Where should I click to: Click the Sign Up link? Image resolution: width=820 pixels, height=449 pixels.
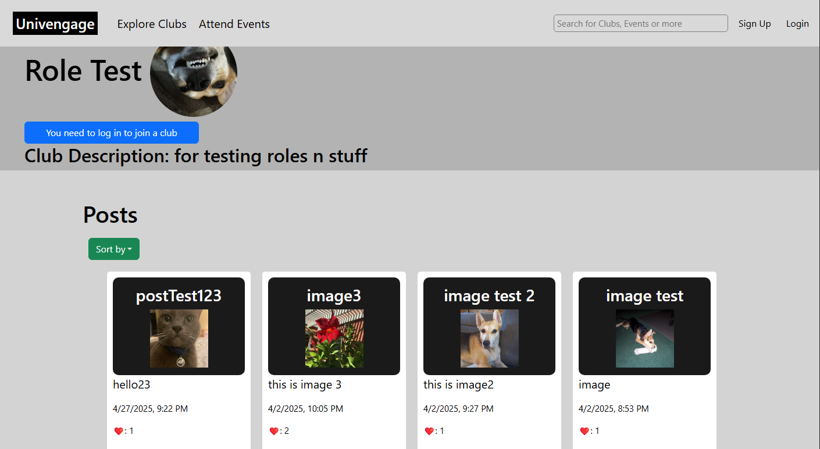coord(755,24)
